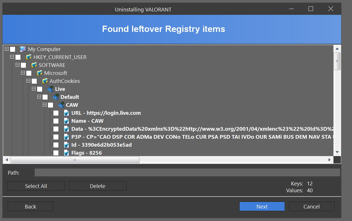Image resolution: width=352 pixels, height=221 pixels.
Task: Click the Name - CAW value icon
Action: coord(66,121)
